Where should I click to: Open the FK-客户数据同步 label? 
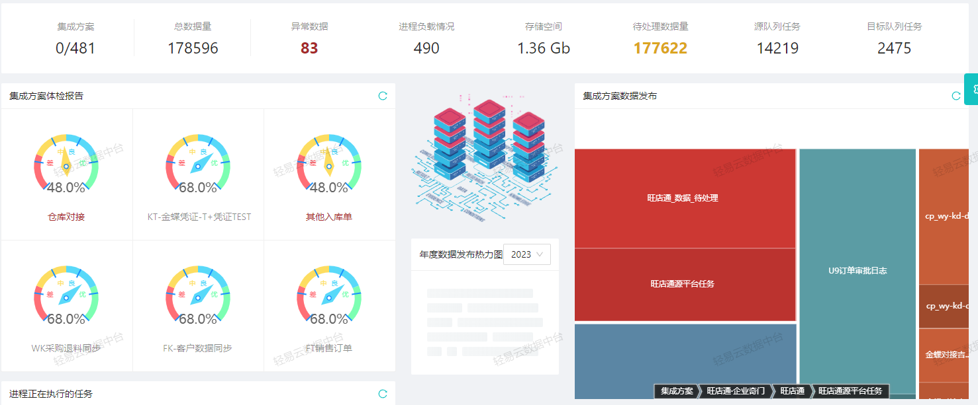(x=198, y=348)
